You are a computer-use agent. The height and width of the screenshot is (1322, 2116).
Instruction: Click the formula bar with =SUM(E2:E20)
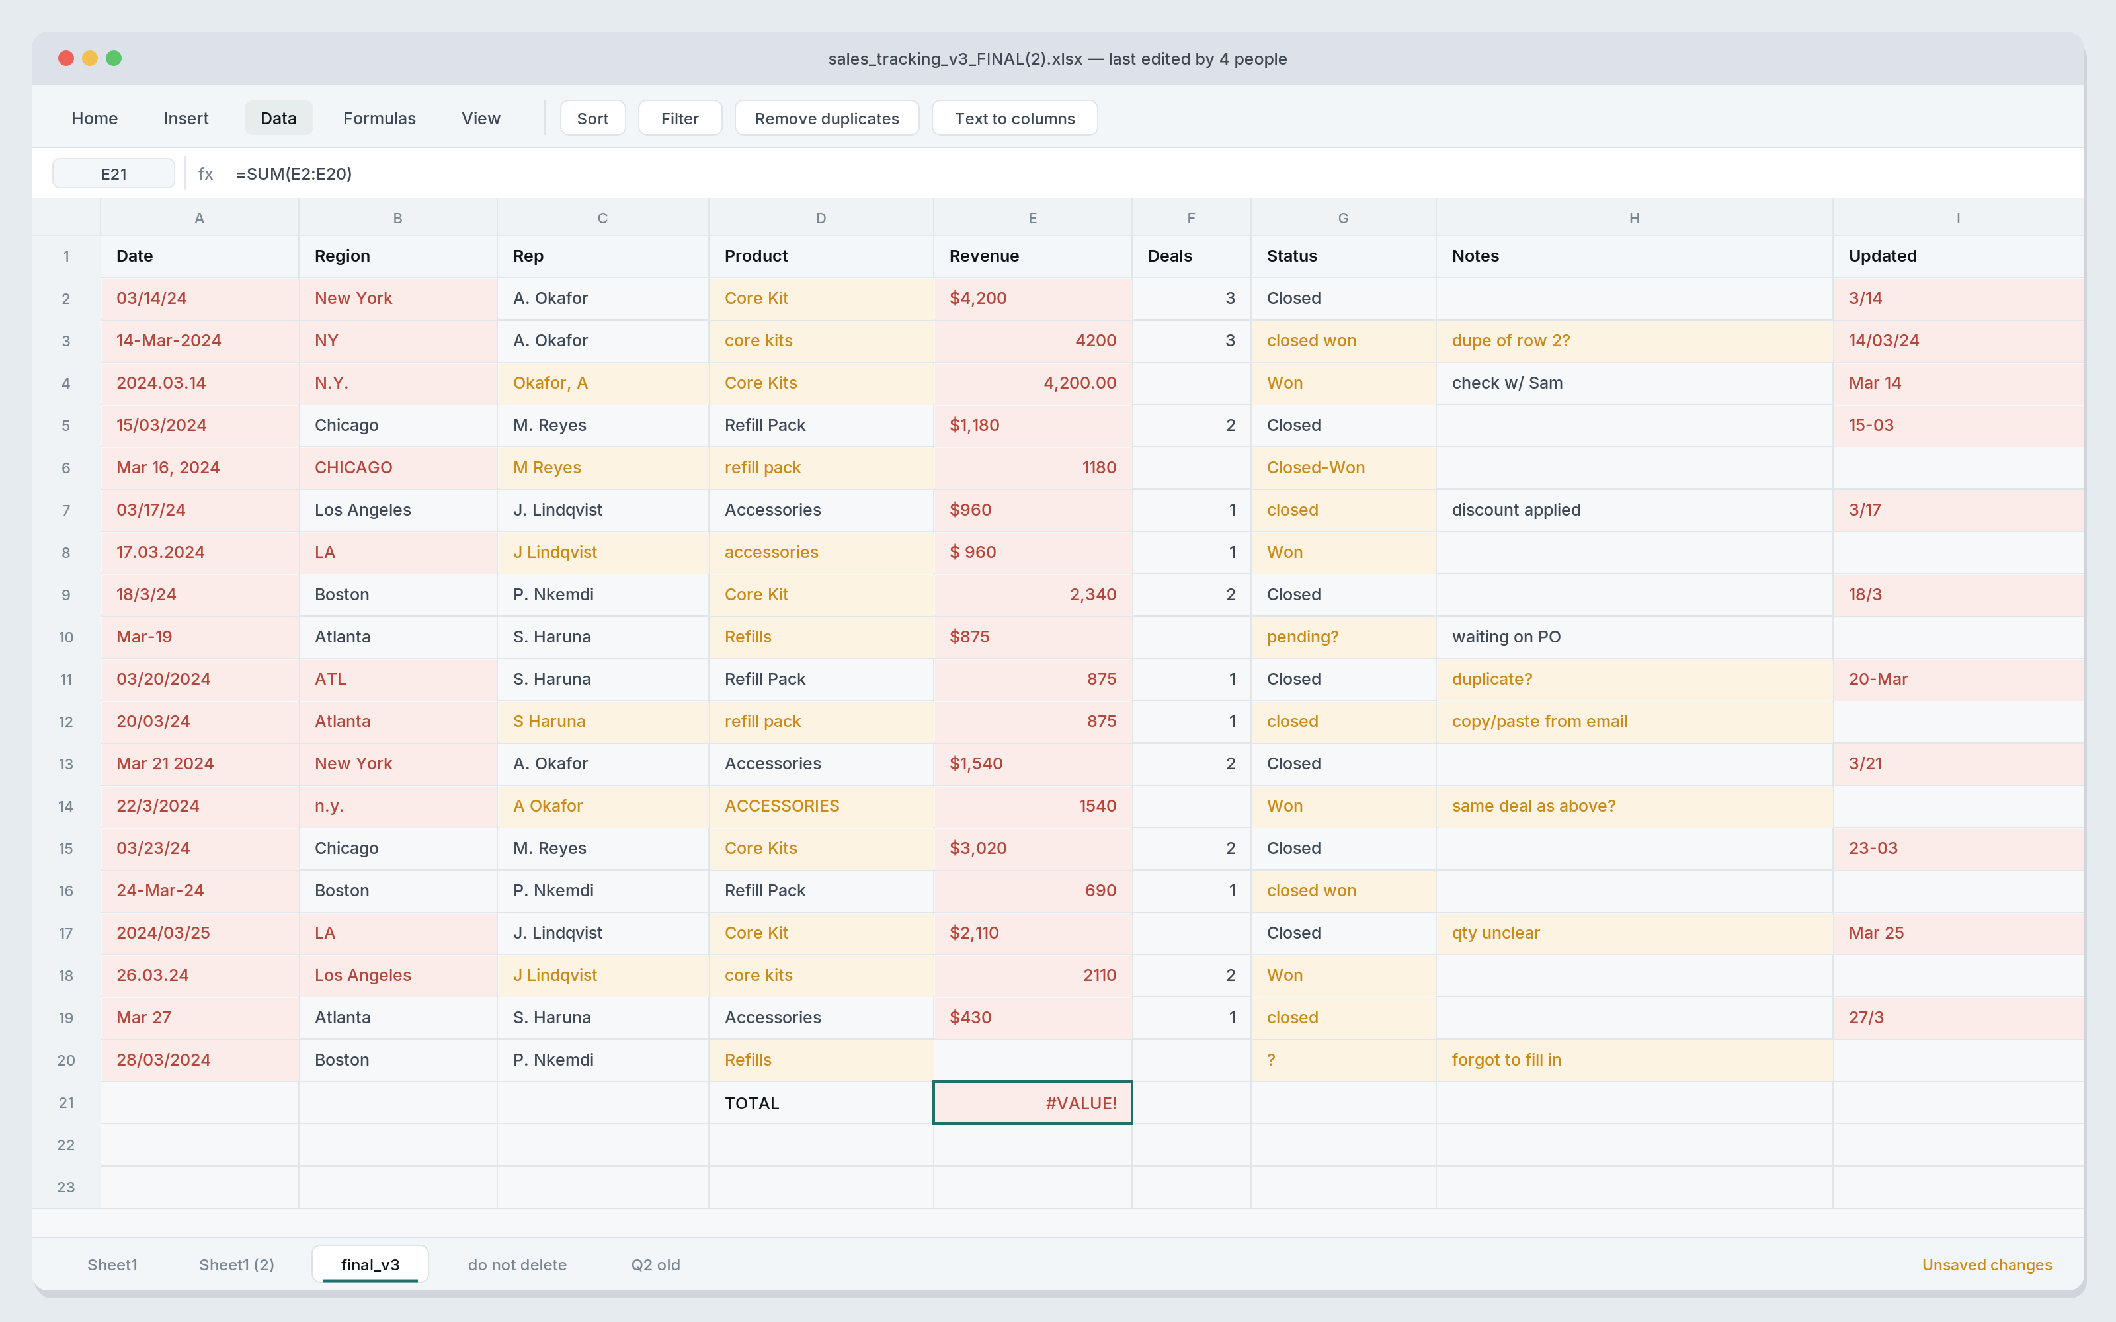coord(1154,173)
